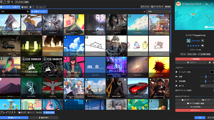Select the インストール済み installed tab
The width and height of the screenshot is (214, 120).
[x=10, y=7]
